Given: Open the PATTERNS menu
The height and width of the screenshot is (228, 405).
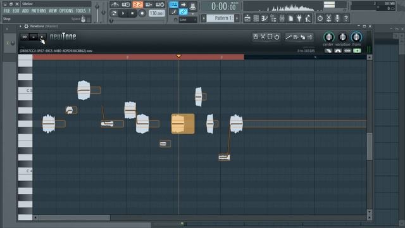Looking at the screenshot, I should point(39,11).
